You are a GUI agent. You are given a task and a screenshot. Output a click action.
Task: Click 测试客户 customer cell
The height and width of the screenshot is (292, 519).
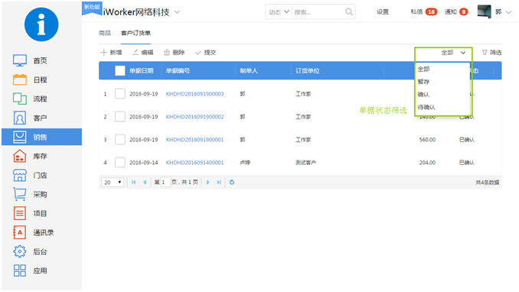[305, 163]
